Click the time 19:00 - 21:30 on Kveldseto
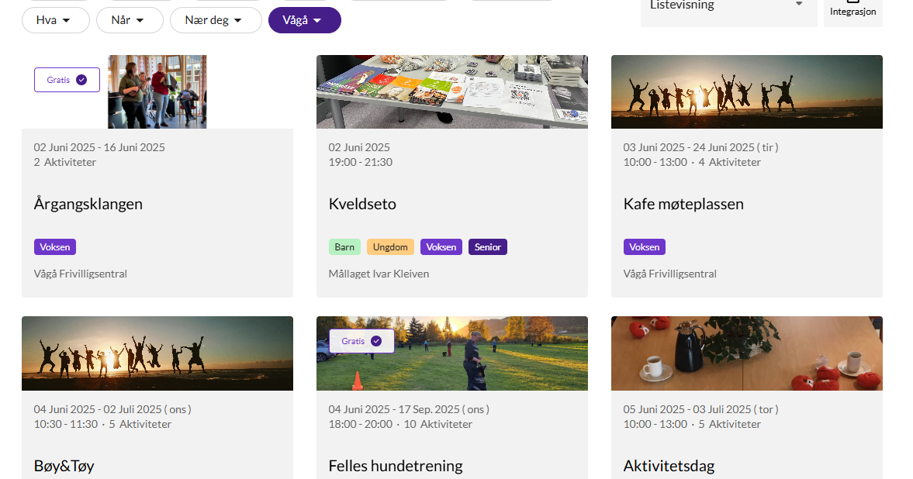Screen dimensions: 913x479 point(361,163)
